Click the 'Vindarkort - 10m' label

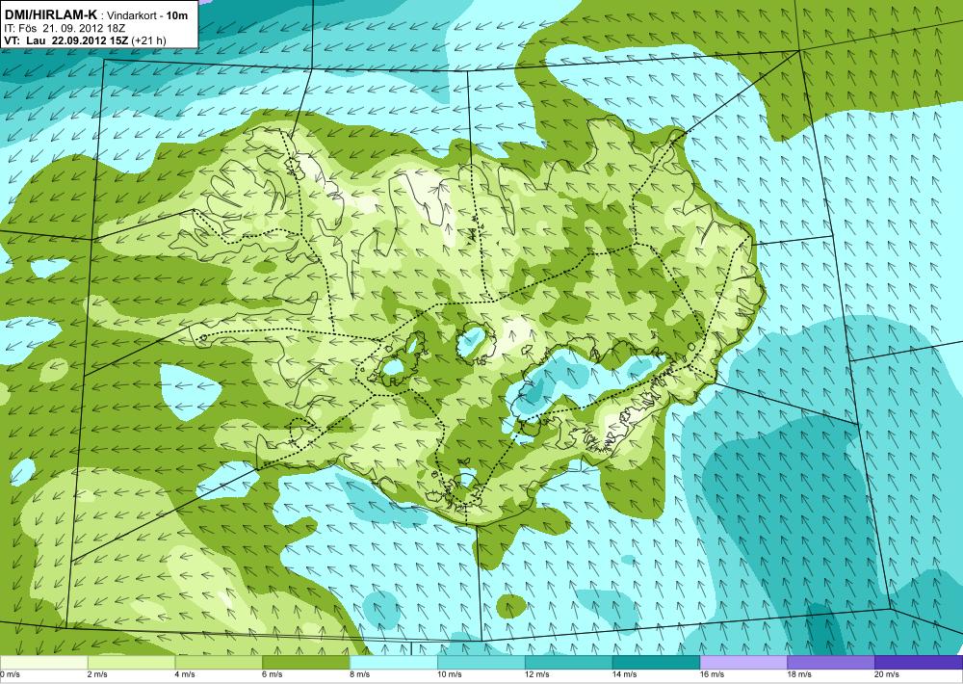148,15
